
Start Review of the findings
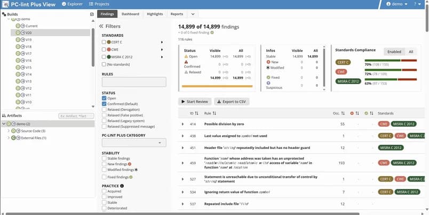[x=195, y=102]
